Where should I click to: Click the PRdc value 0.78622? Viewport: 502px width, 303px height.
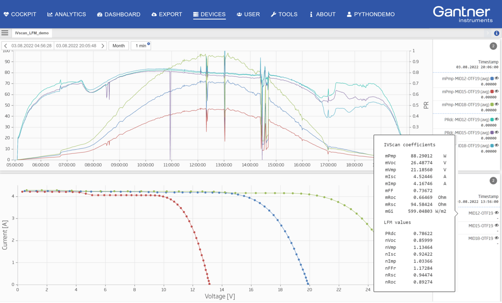click(423, 234)
